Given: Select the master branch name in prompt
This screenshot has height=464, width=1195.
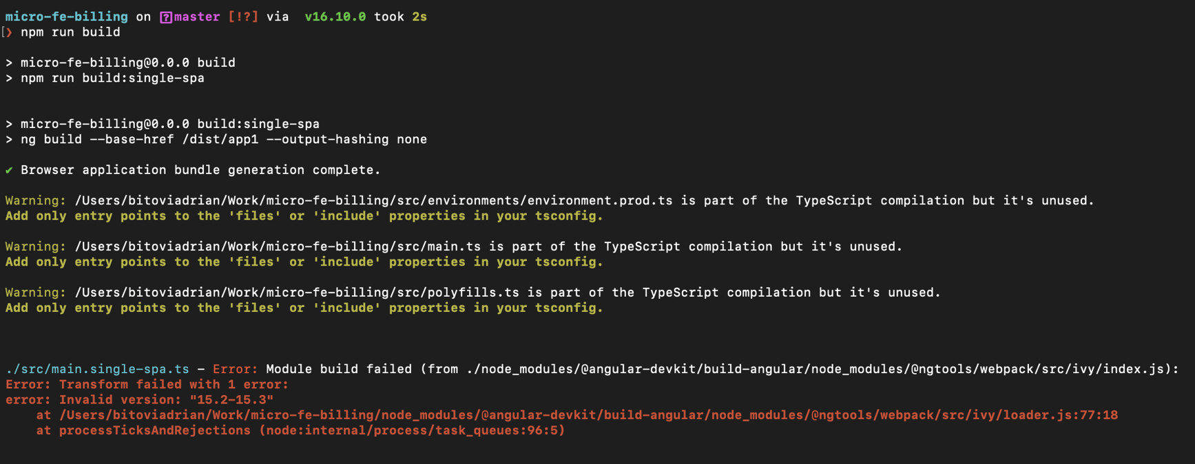Looking at the screenshot, I should point(197,17).
